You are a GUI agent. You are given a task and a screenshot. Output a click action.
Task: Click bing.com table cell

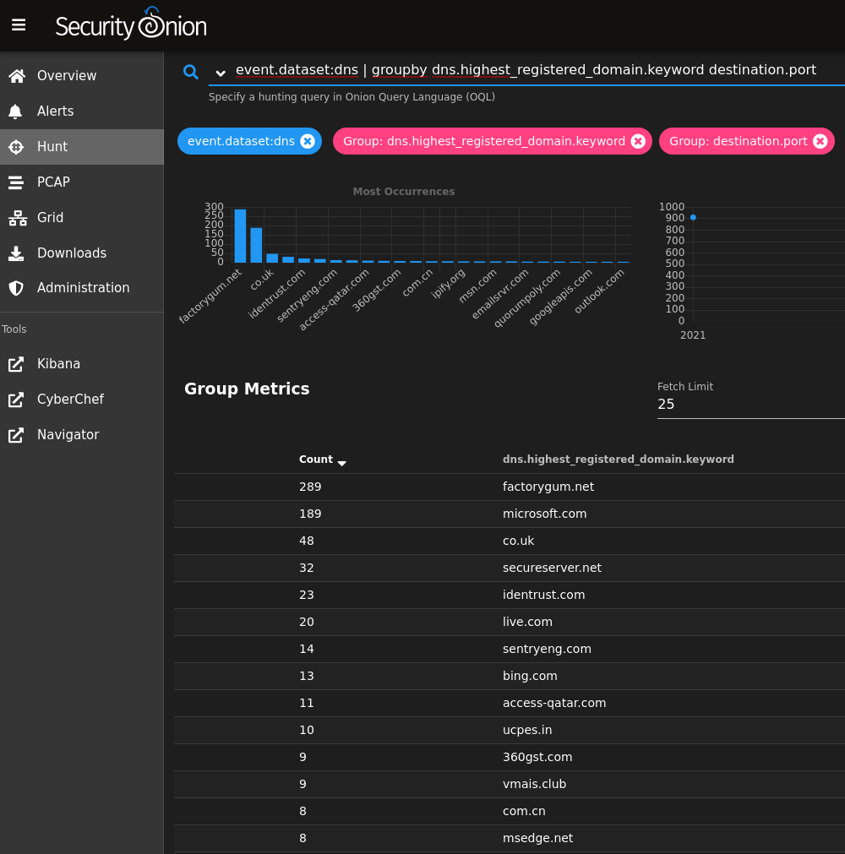pos(530,676)
